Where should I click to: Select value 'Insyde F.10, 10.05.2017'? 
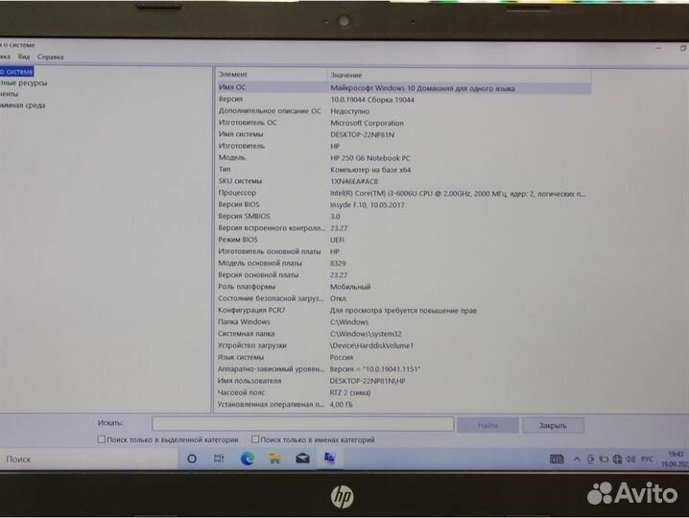click(368, 204)
